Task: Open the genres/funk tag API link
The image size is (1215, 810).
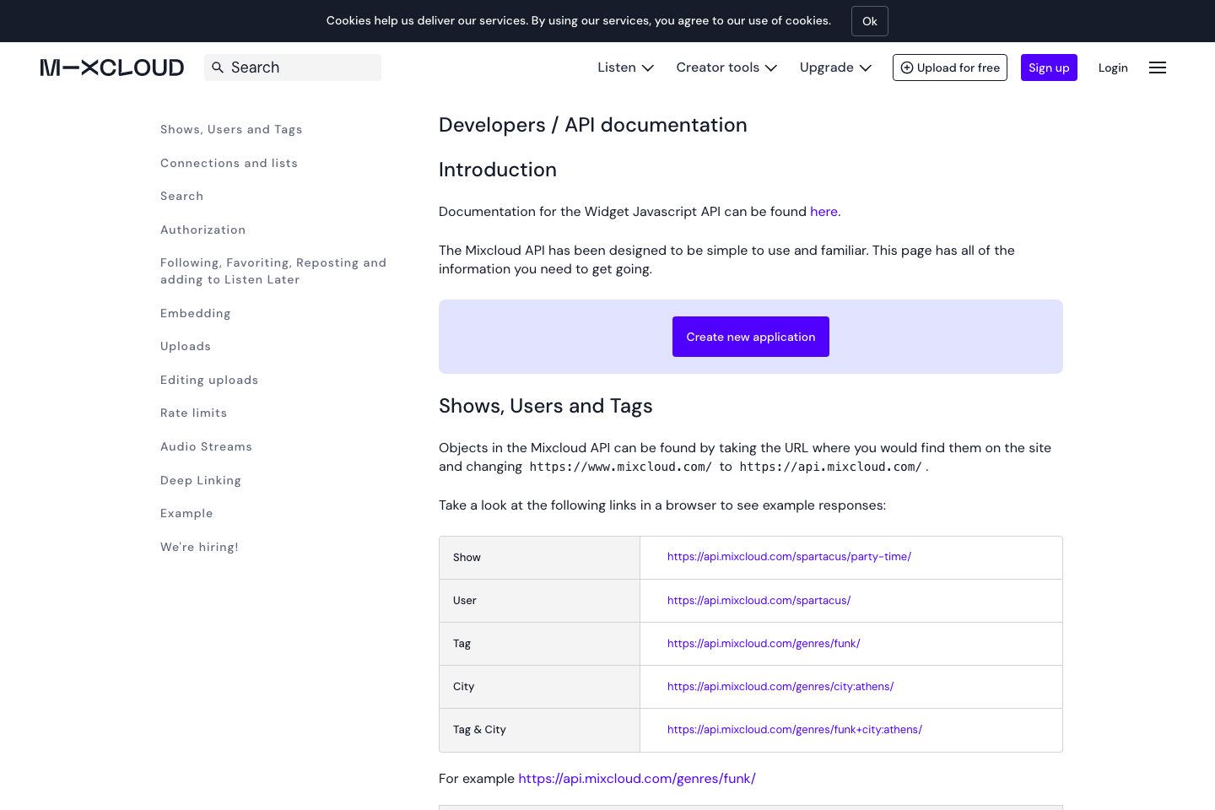Action: [764, 643]
